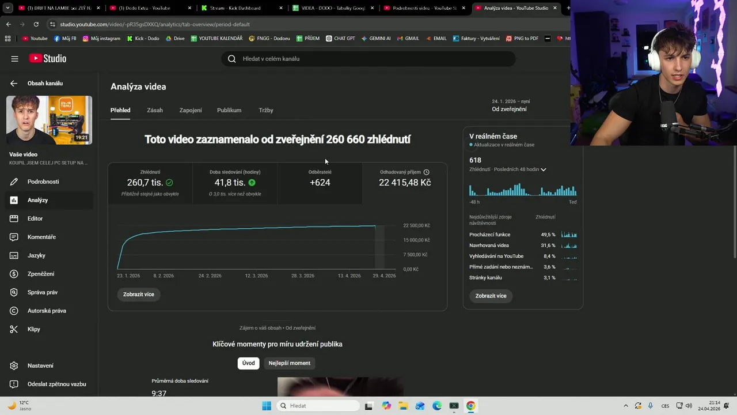
Task: Click the revenue line chart
Action: pos(256,246)
